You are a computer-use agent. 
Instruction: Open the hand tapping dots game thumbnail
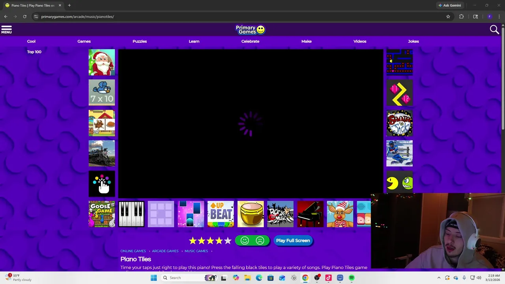pos(102,184)
